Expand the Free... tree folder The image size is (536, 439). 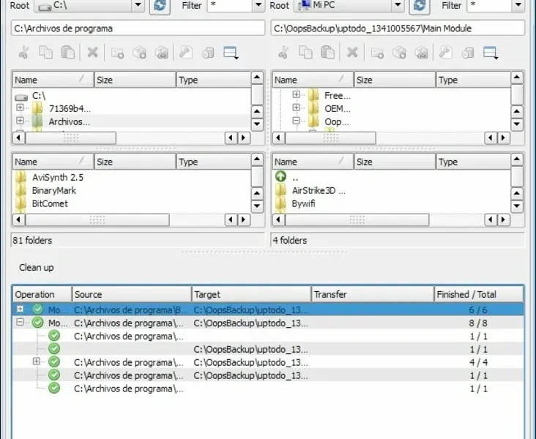click(297, 94)
